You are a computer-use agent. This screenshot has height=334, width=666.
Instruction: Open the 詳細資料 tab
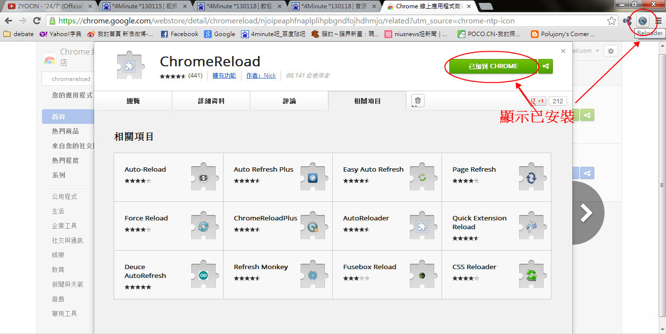[x=211, y=101]
